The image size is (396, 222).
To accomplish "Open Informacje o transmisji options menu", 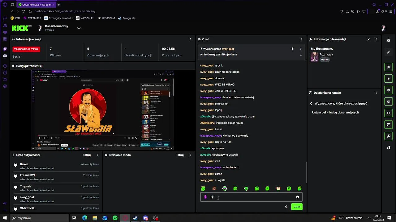I will pos(376,39).
